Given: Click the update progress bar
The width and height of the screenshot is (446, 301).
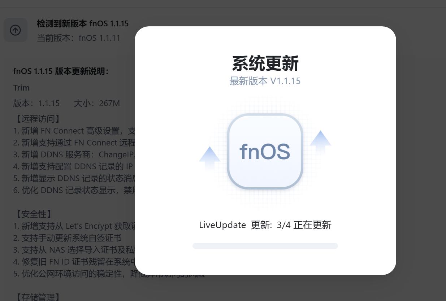Looking at the screenshot, I should point(265,246).
